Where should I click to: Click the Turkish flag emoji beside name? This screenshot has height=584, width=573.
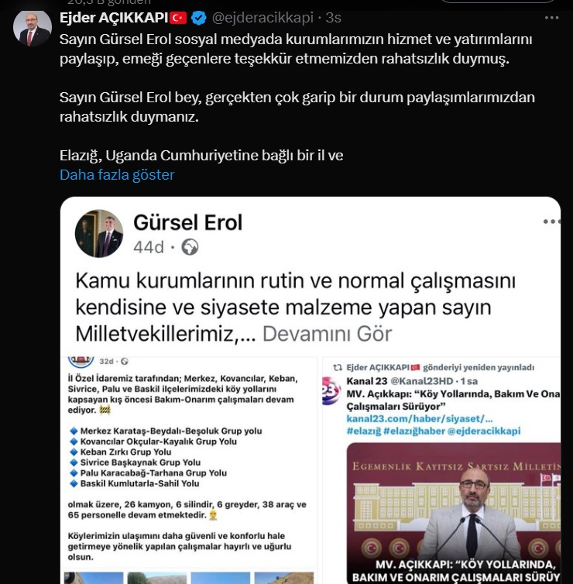[x=178, y=18]
